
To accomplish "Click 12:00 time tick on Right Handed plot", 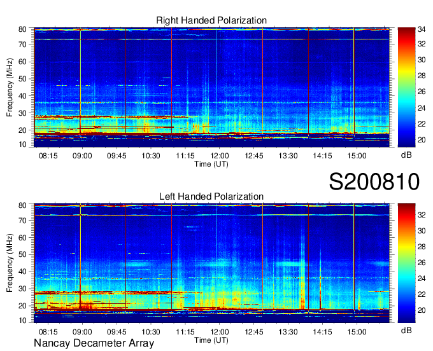I will [220, 156].
